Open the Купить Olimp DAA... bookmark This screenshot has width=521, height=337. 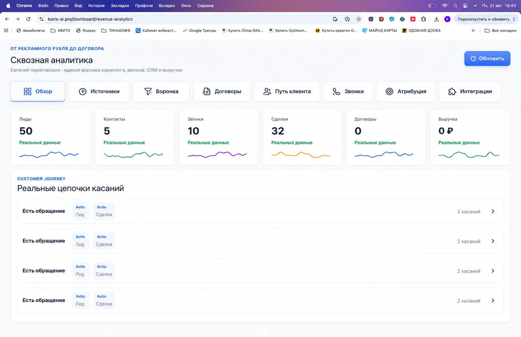pos(242,31)
